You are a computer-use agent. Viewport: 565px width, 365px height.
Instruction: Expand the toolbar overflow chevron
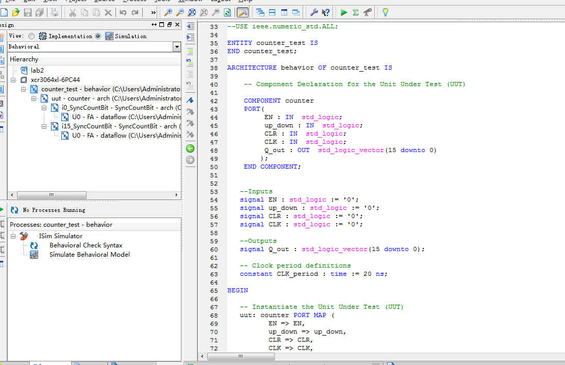coord(153,12)
